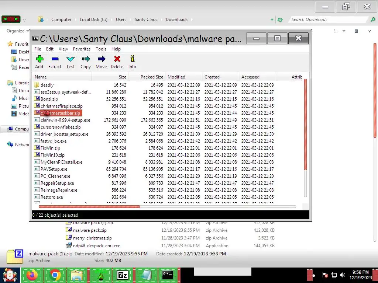Image resolution: width=378 pixels, height=283 pixels.
Task: Click the red Delete toolbar icon
Action: click(x=117, y=59)
